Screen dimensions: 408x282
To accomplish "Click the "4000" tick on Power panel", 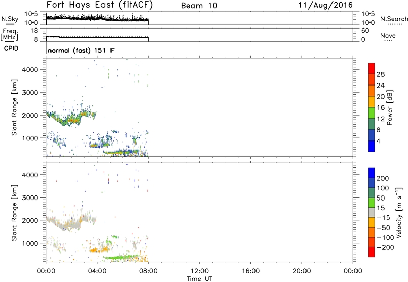I will coord(30,70).
